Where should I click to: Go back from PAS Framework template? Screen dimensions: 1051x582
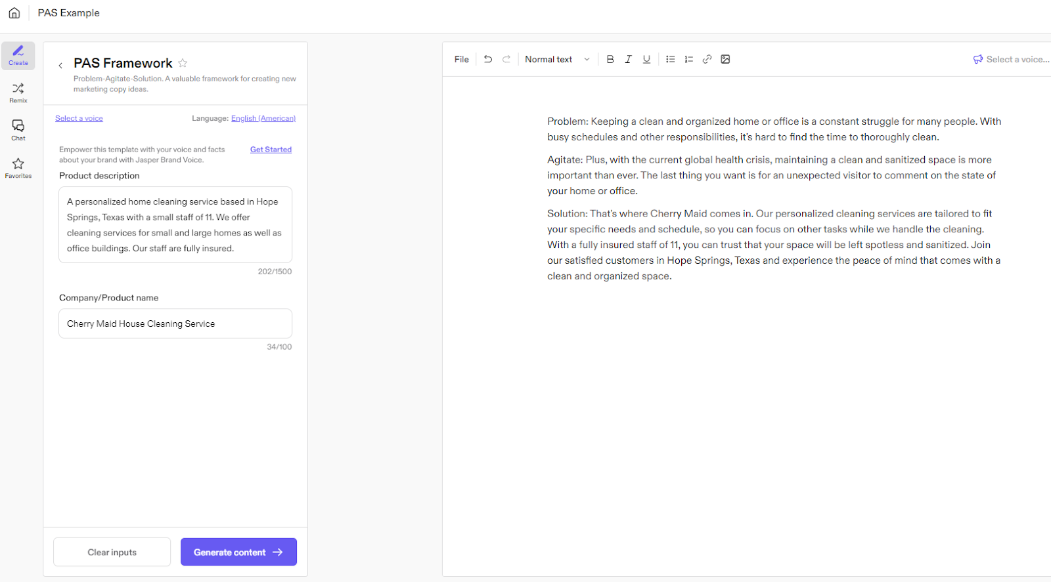pyautogui.click(x=60, y=65)
